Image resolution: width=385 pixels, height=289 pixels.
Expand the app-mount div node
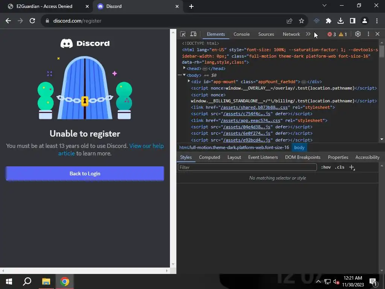(189, 81)
